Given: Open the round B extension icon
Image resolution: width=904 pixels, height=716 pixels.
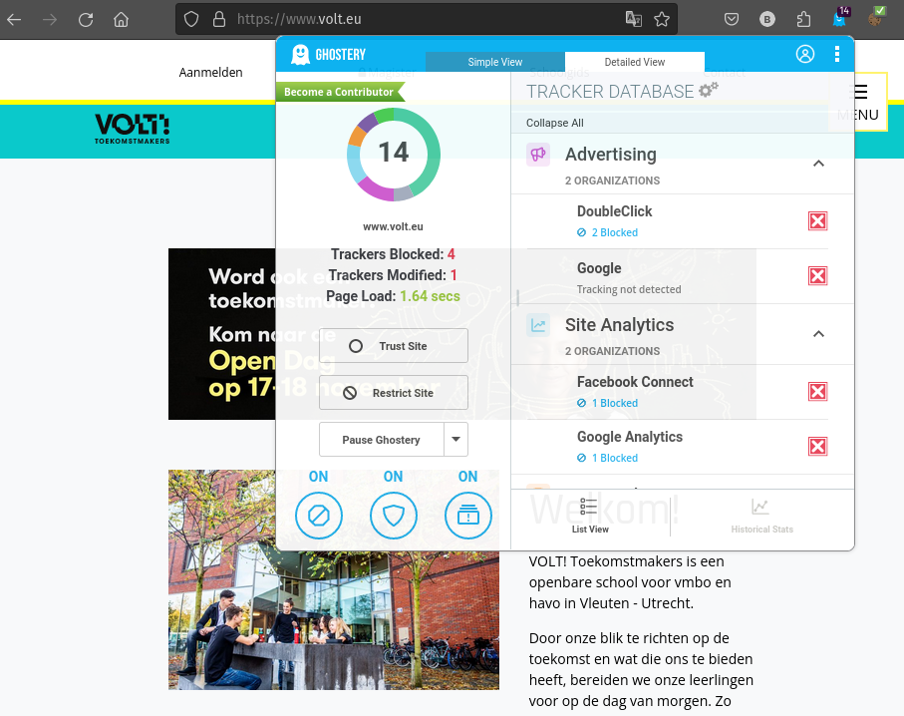Looking at the screenshot, I should (766, 20).
